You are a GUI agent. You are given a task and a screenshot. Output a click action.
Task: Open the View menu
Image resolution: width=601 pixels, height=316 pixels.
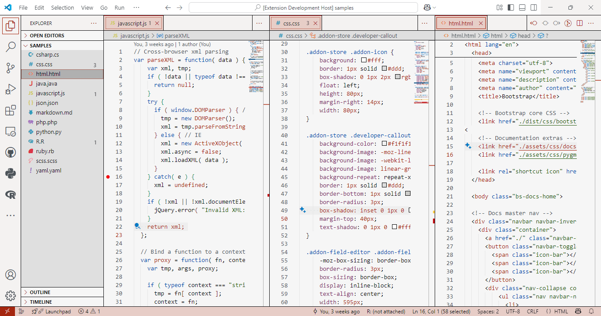pyautogui.click(x=87, y=7)
